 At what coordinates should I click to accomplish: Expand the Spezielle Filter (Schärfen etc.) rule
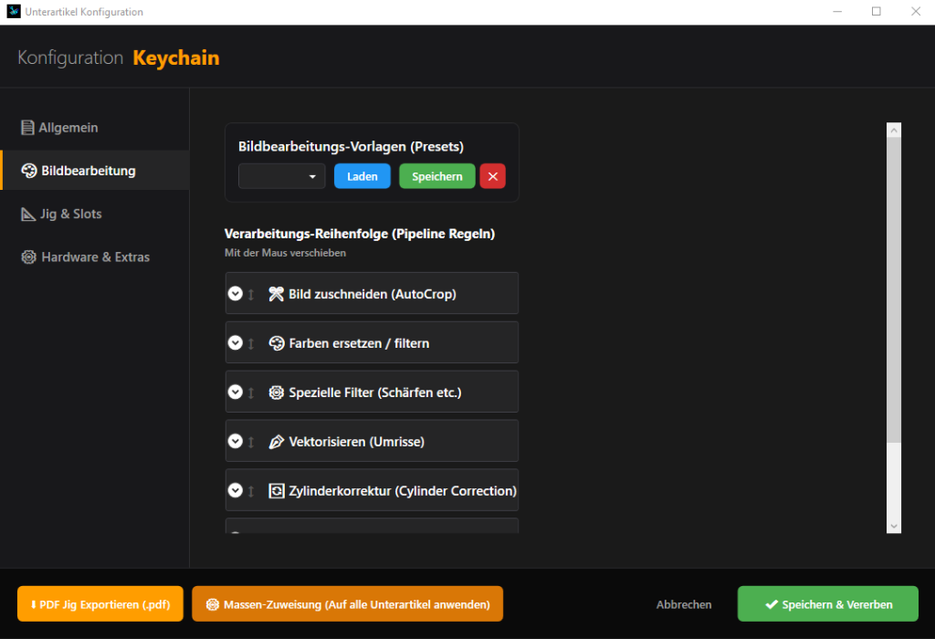[x=236, y=392]
